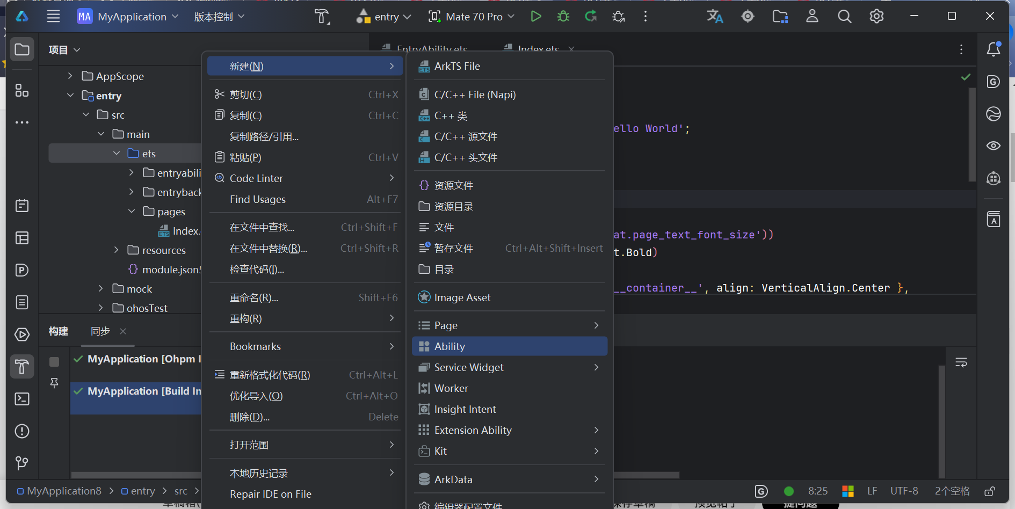
Task: Choose ArkTS File in the submenu
Action: coord(457,66)
